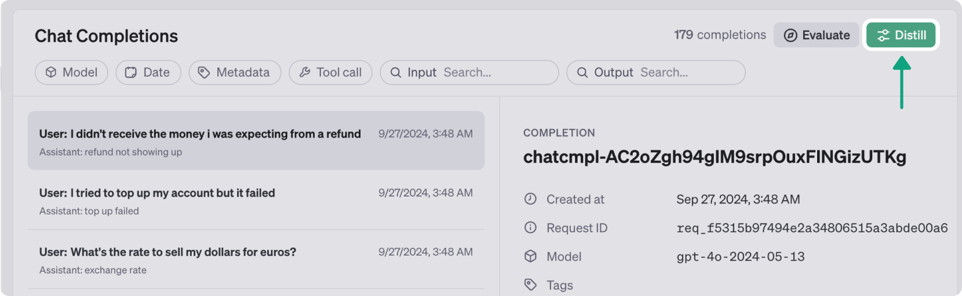Viewport: 962px width, 296px height.
Task: Open the Date filter dropdown
Action: point(148,72)
